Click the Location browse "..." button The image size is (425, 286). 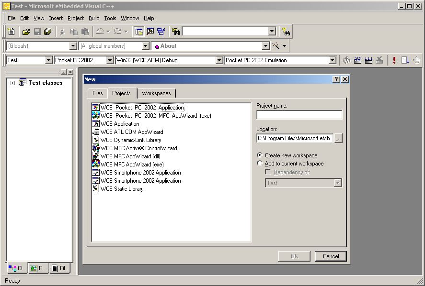pyautogui.click(x=338, y=138)
